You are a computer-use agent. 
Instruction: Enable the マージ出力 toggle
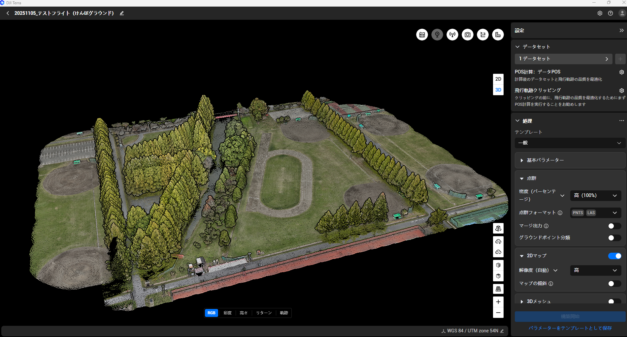pos(614,226)
